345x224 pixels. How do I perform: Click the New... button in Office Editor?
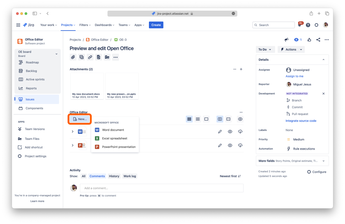coord(80,119)
